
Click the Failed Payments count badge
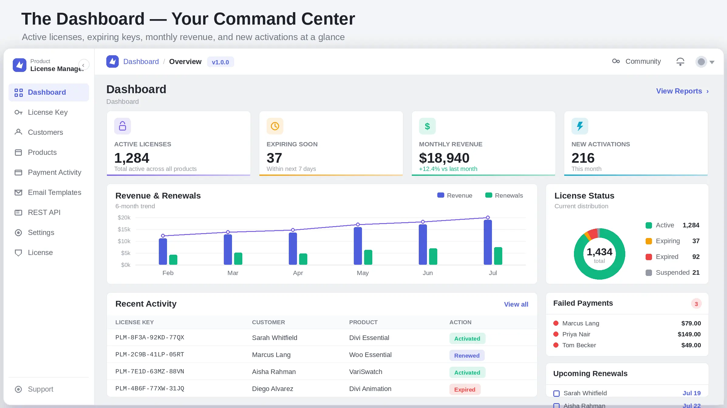click(x=696, y=304)
